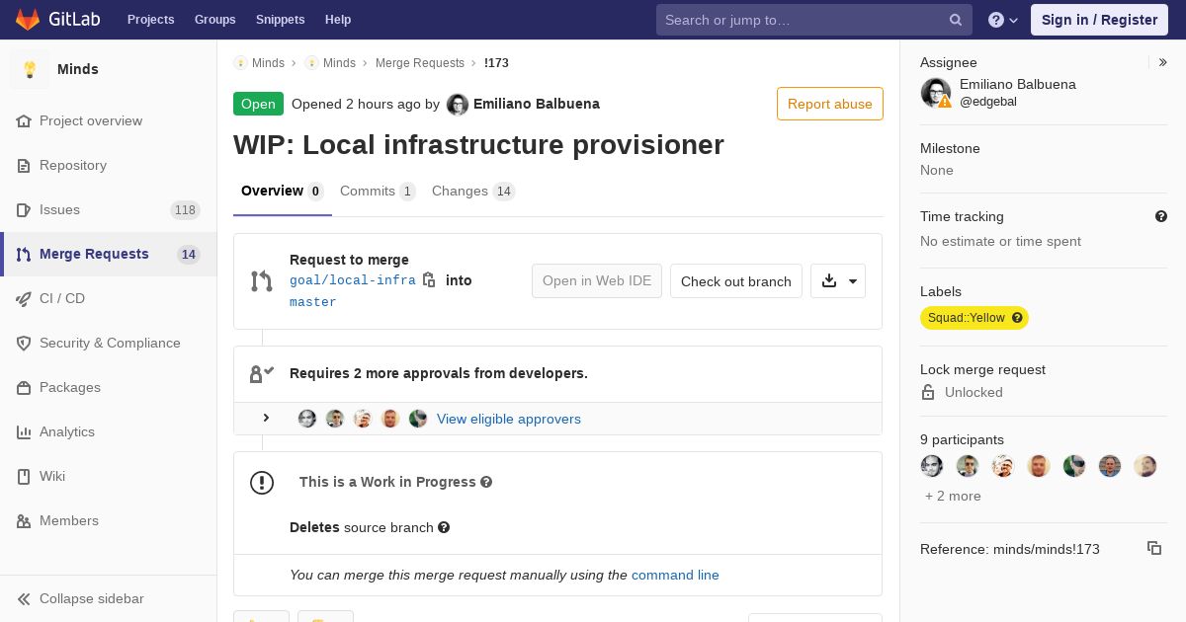
Task: Switch to the Commits tab
Action: coord(378,192)
